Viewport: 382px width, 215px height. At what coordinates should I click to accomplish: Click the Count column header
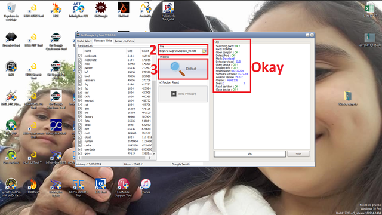pos(146,51)
